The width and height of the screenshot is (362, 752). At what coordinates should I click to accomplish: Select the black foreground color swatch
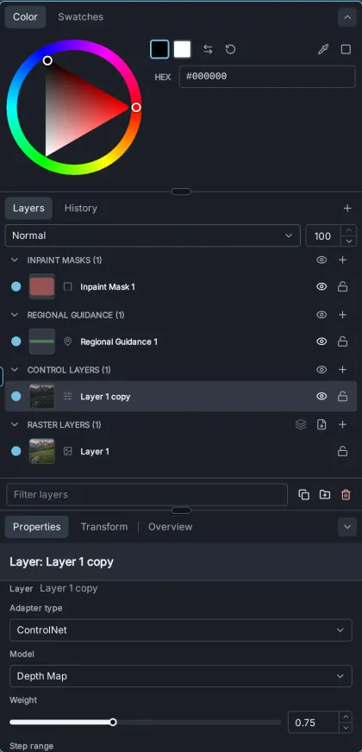(159, 49)
